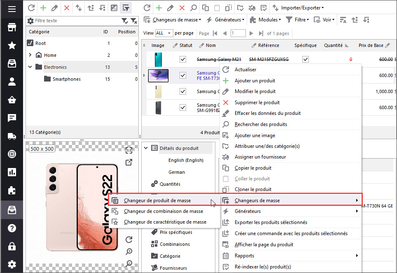Click the pencil icon to edit the product
This screenshot has width=397, height=273.
(x=170, y=8)
